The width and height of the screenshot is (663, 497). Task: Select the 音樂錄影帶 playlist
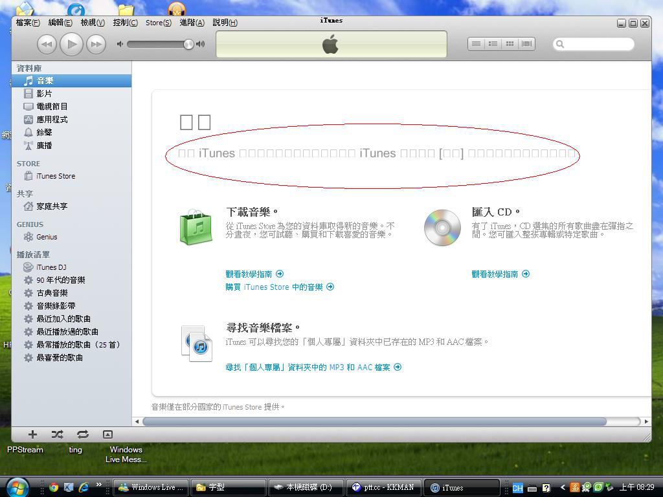[71, 306]
